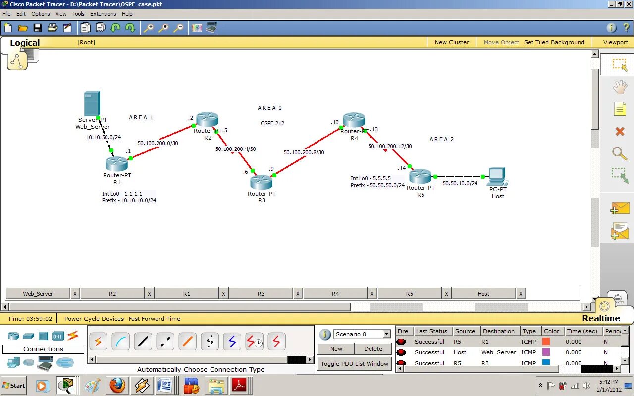Click Power Cycle Devices
634x396 pixels.
pos(94,319)
